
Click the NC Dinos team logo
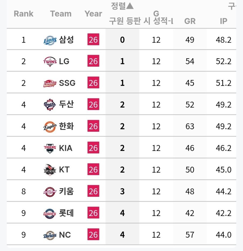[50, 235]
